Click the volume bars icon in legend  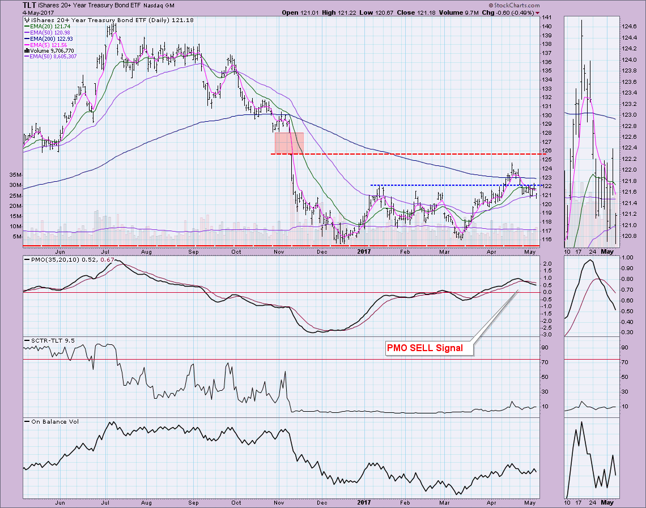28,50
